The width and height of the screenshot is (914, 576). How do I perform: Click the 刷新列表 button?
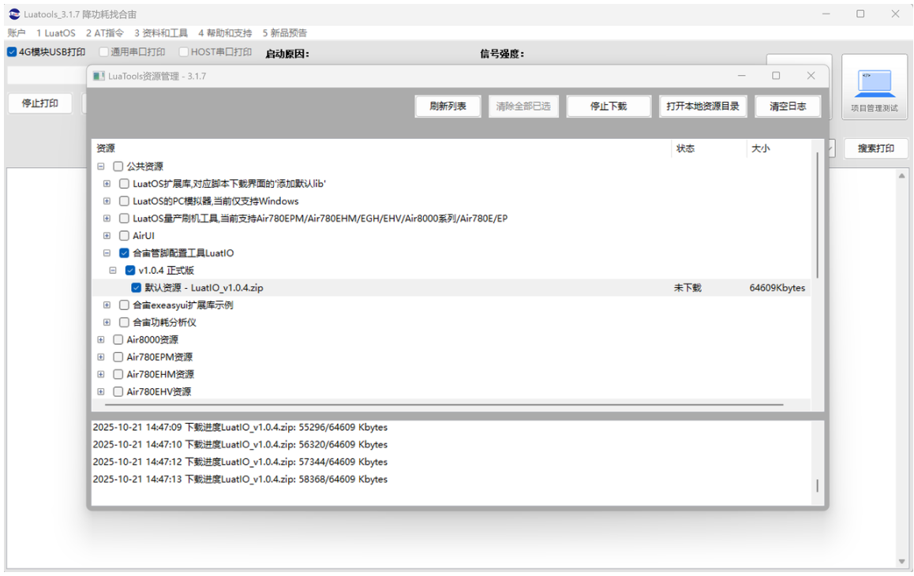pos(448,106)
